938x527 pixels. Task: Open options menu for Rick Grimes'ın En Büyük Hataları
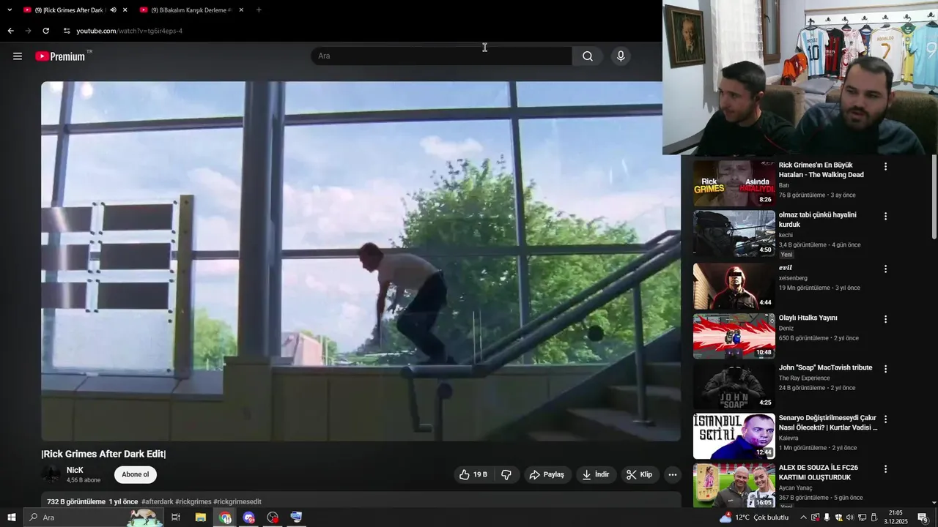885,167
